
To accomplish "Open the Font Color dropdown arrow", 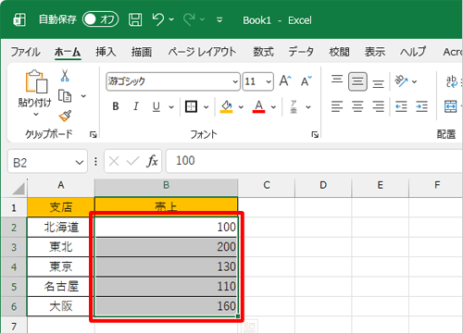I will [x=273, y=107].
